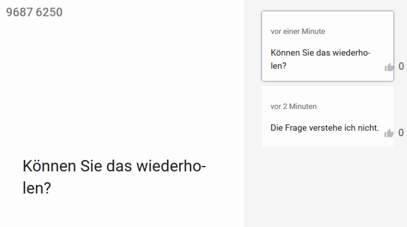Click 'len?' inside the highlighted question card

(x=278, y=66)
